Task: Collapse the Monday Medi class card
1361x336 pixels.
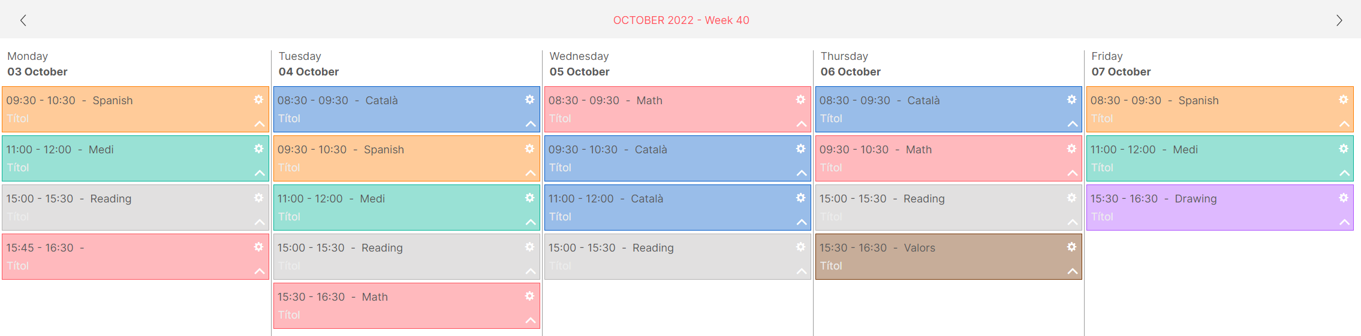Action: 260,173
